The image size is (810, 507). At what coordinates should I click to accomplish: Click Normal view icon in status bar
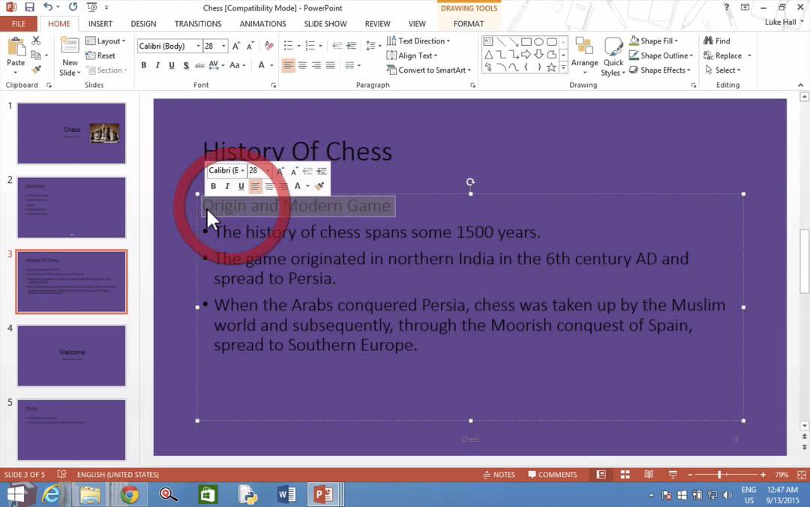(601, 475)
